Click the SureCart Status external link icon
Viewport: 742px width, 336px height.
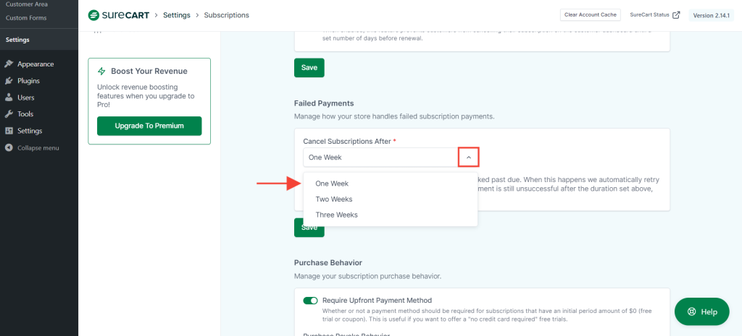676,14
